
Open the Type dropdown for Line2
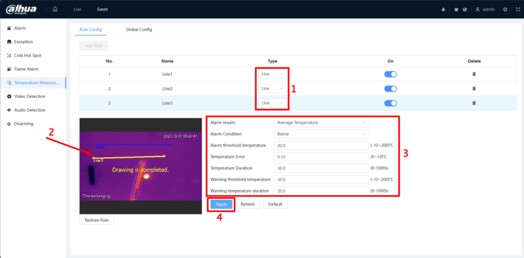point(272,88)
